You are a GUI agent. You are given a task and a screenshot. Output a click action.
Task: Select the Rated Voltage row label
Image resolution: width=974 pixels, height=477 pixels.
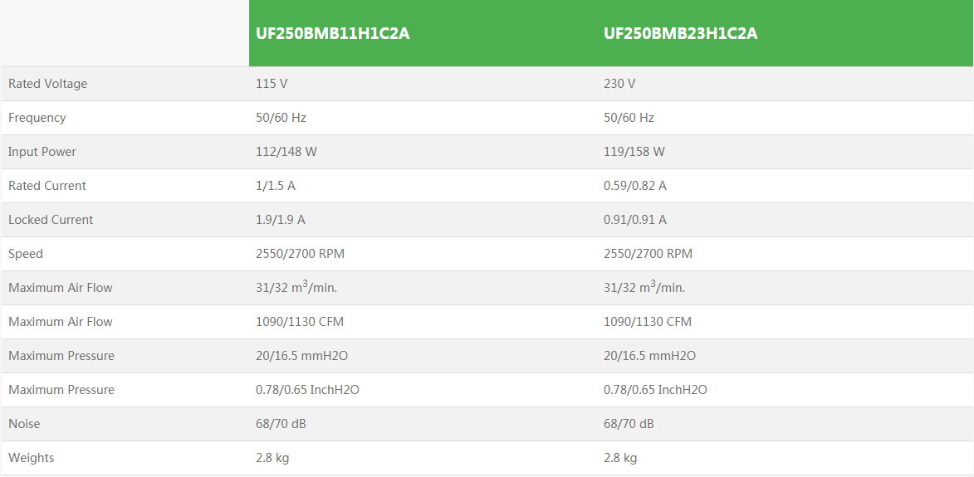[47, 84]
